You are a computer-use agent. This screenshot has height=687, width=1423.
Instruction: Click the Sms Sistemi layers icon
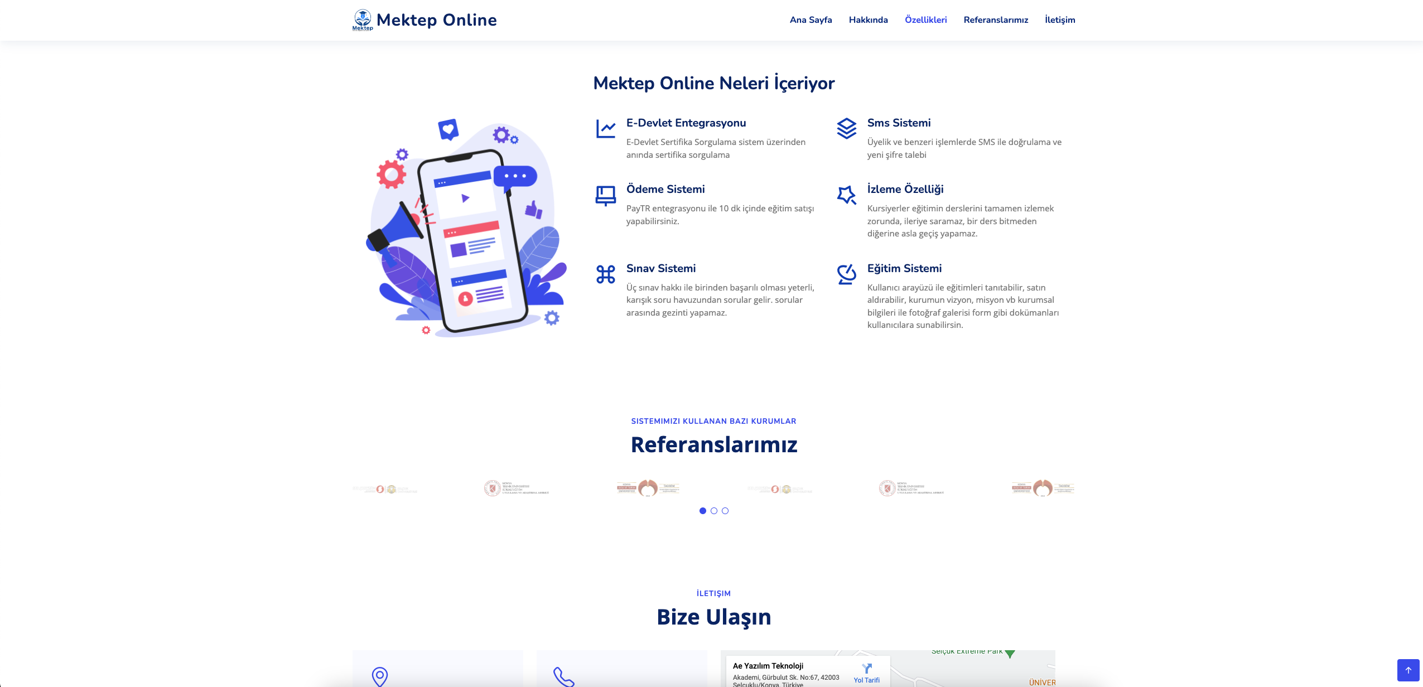[x=846, y=129]
